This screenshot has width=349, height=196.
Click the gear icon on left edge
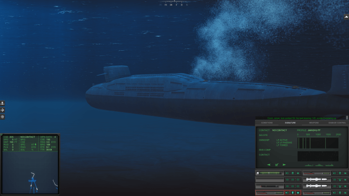(2, 117)
